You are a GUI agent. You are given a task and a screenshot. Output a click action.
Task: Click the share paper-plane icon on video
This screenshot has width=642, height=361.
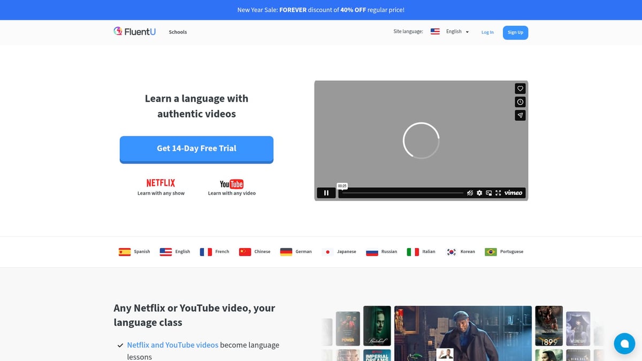point(520,116)
